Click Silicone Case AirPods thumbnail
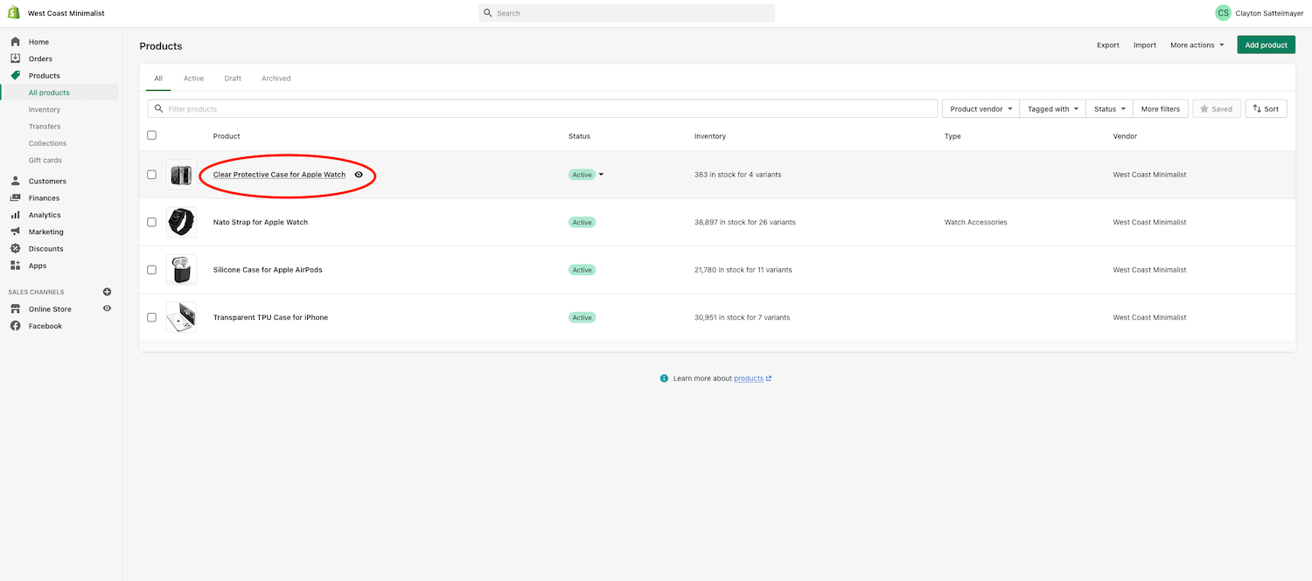This screenshot has width=1312, height=581. coord(181,270)
